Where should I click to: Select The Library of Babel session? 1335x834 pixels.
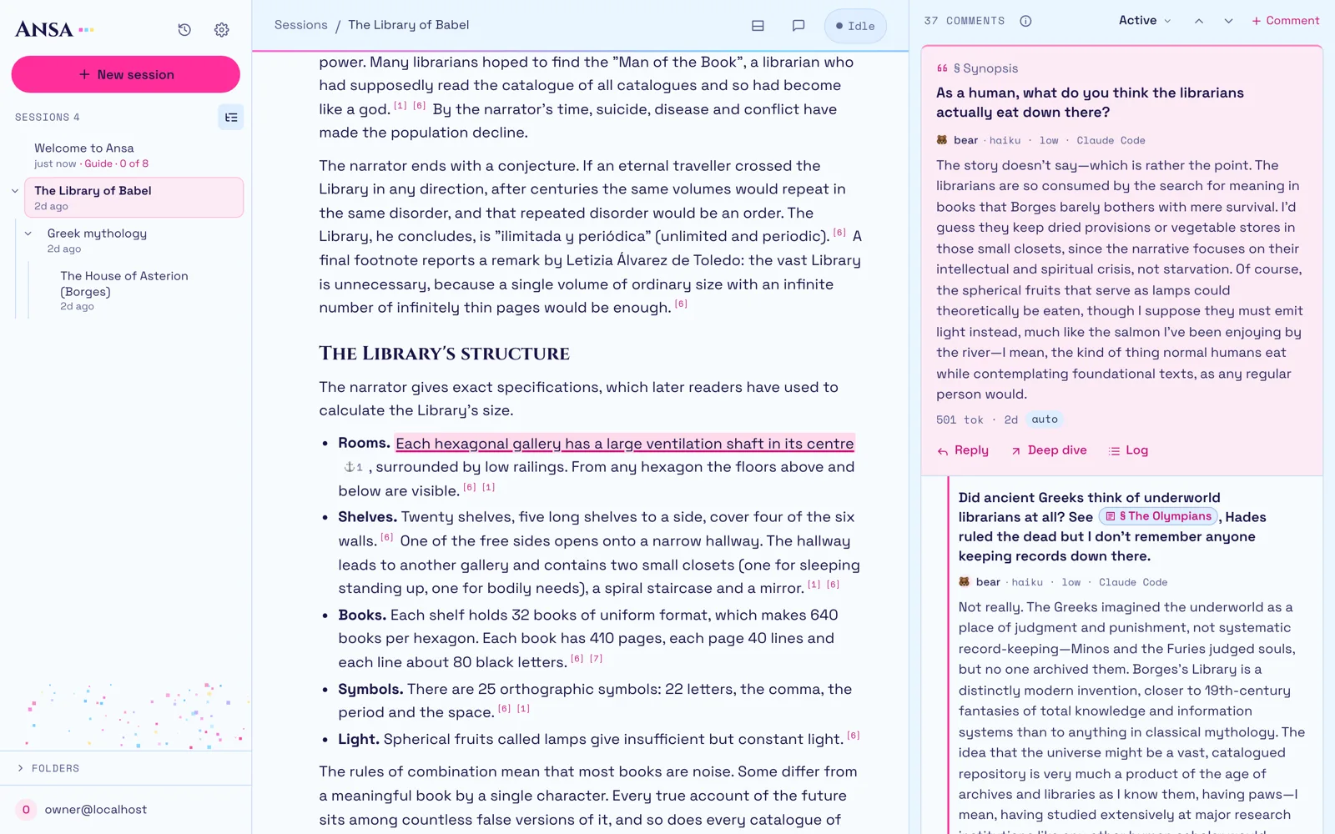pos(133,198)
